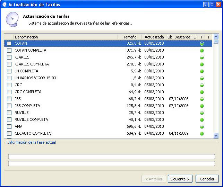
Task: Click the status icon in CRC row
Action: pyautogui.click(x=201, y=85)
